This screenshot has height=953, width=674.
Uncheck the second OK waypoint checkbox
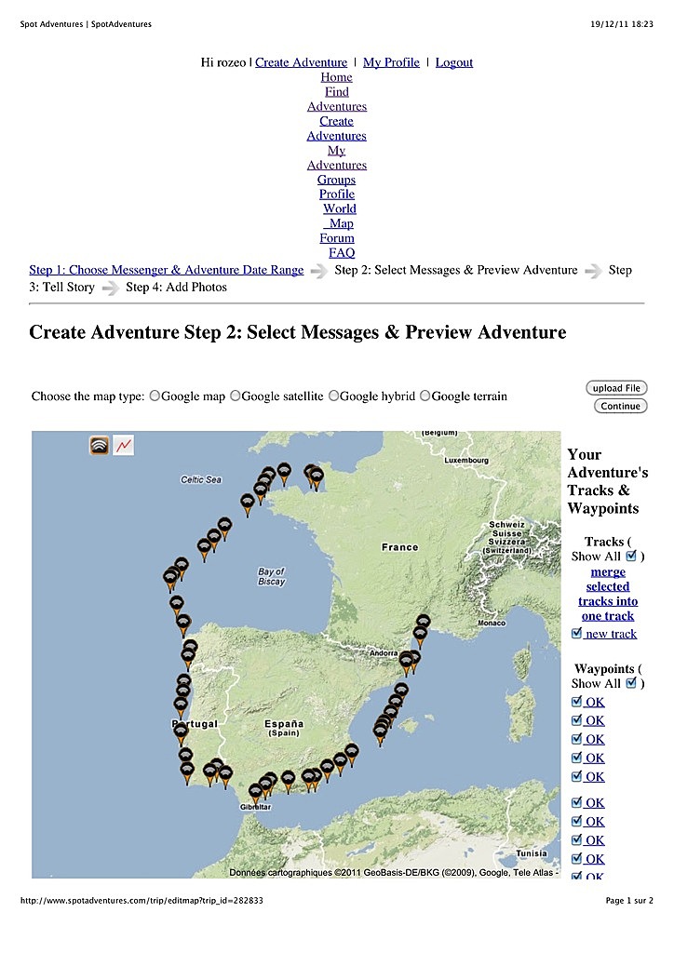pos(577,719)
